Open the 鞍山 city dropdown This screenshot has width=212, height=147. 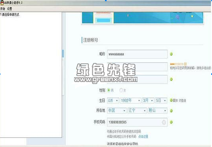tap(157, 111)
